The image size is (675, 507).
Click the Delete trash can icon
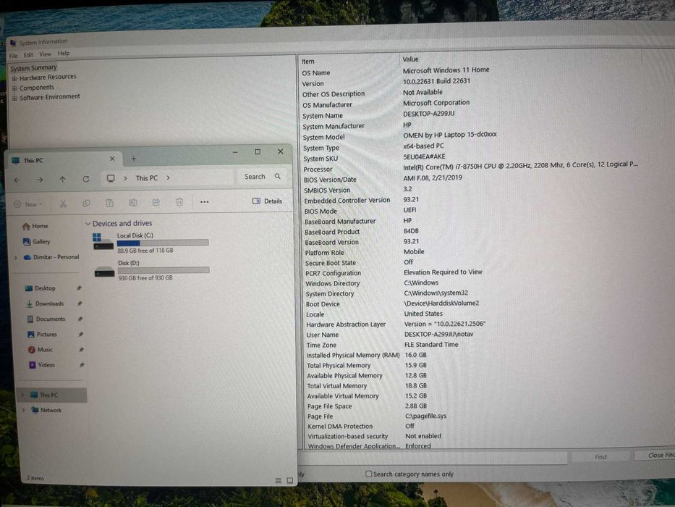point(179,202)
